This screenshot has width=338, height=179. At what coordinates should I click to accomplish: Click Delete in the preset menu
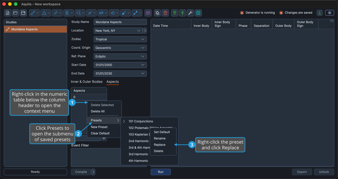pos(158,151)
